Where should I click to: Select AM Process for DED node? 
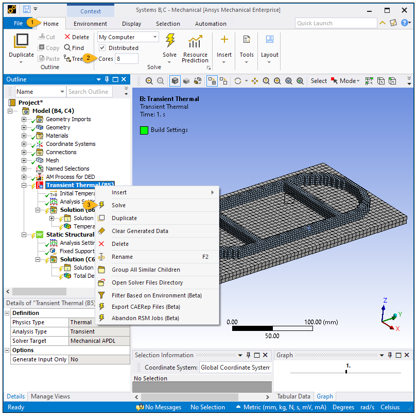70,177
